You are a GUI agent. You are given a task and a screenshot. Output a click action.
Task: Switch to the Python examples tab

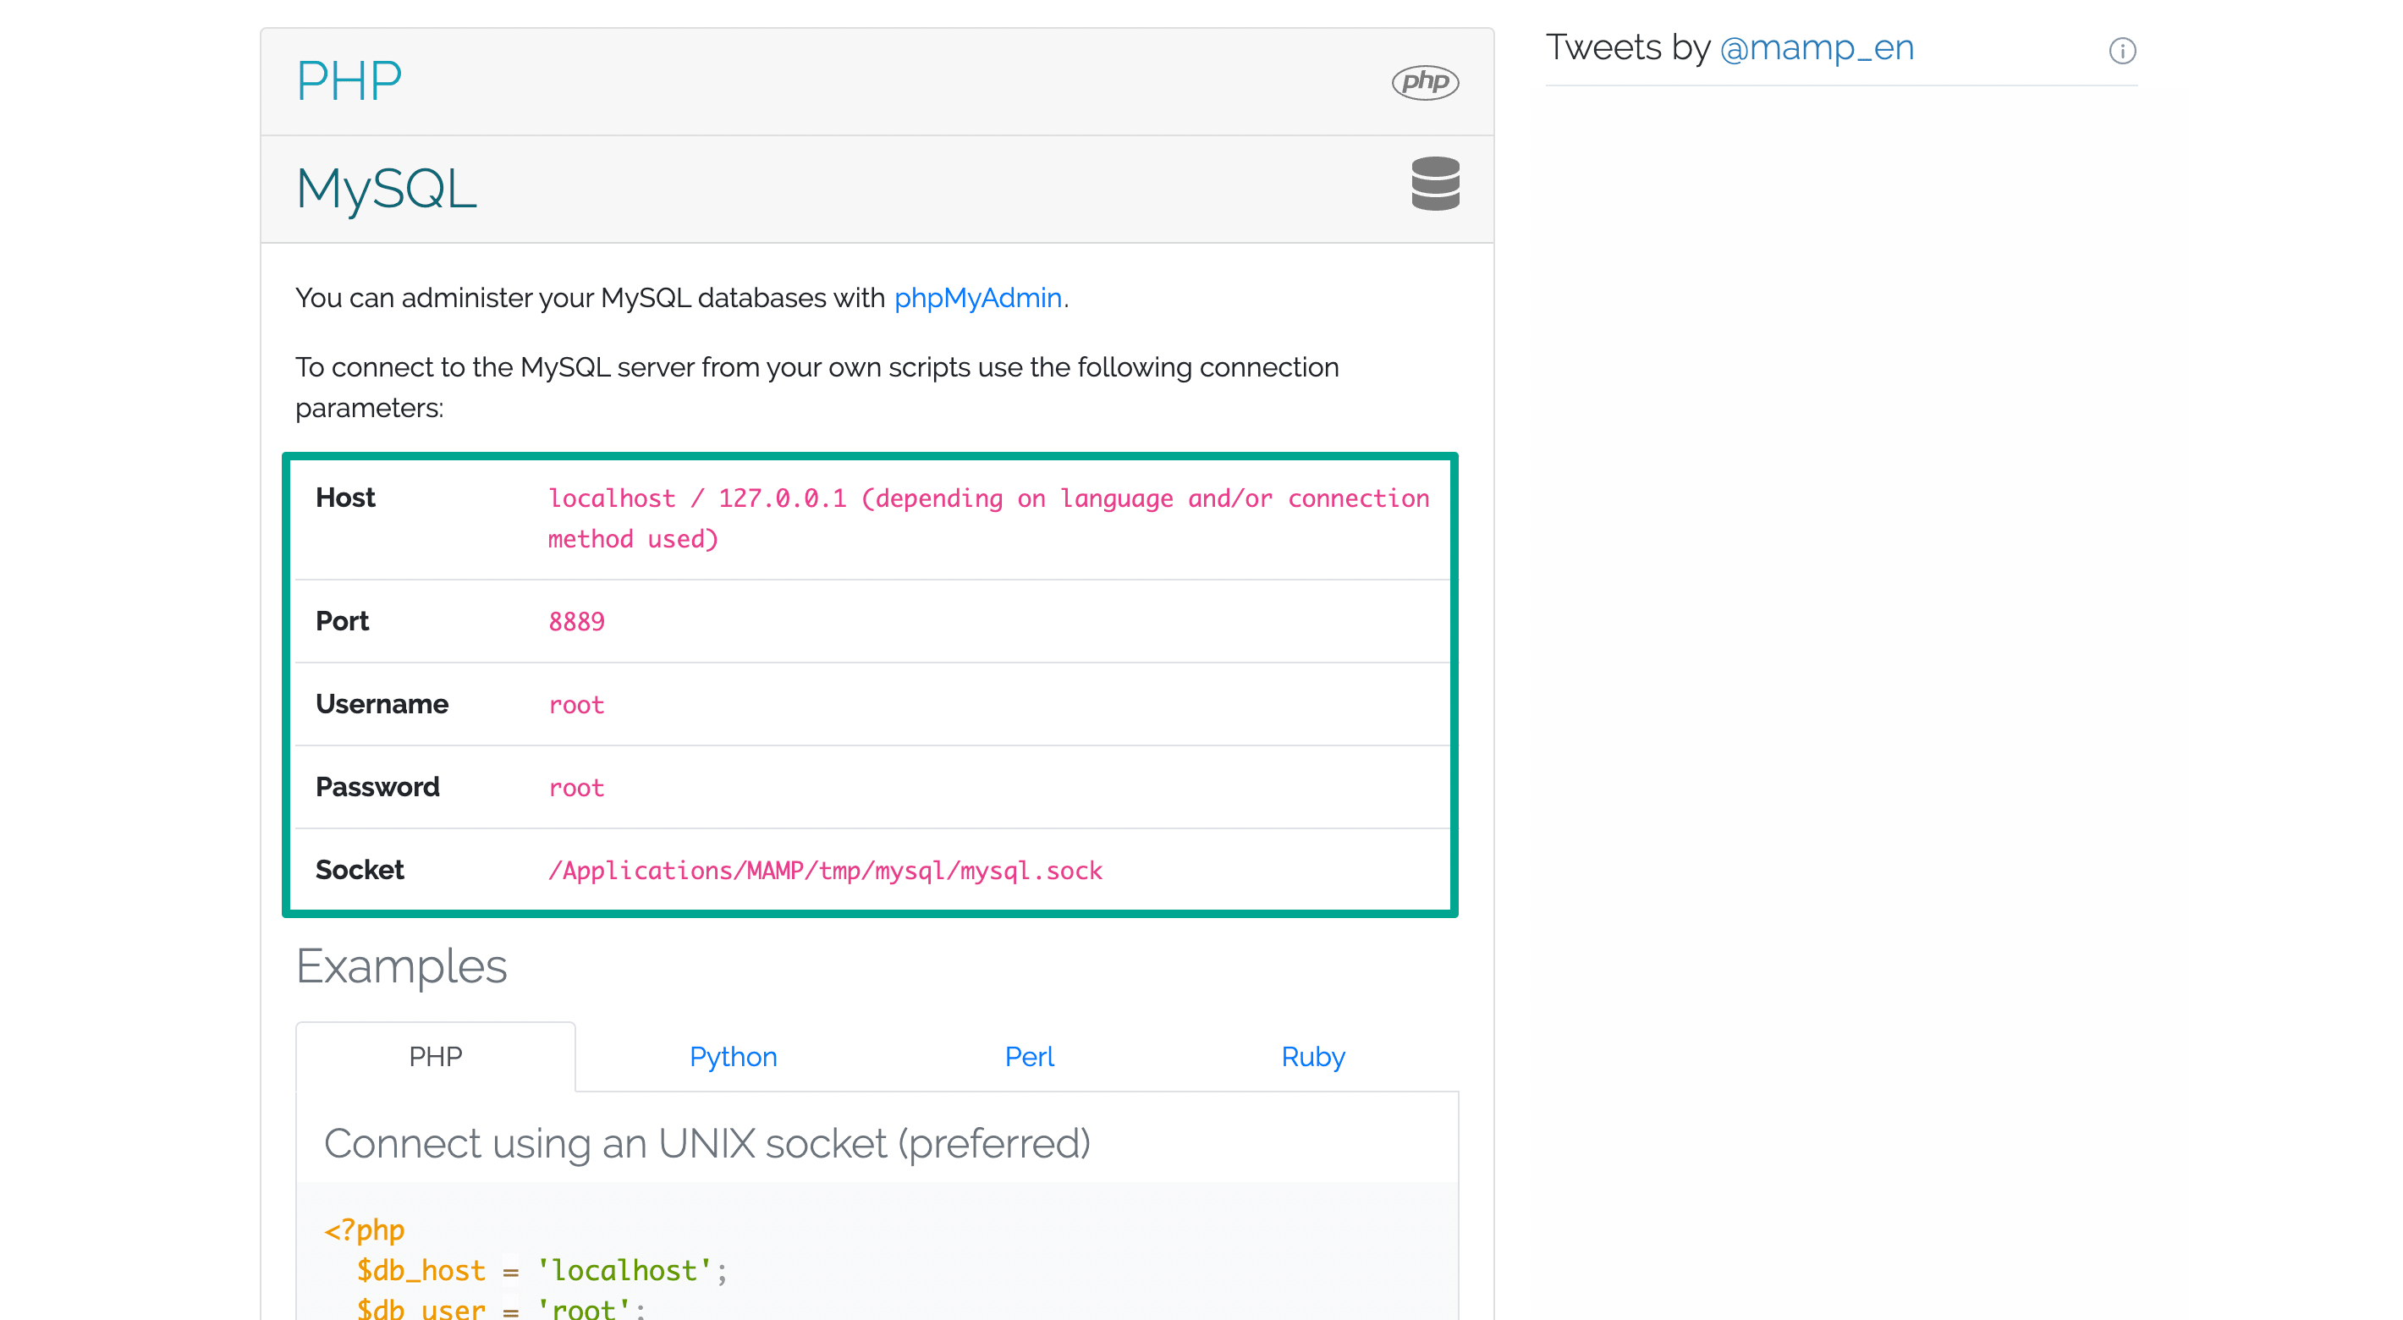click(734, 1057)
